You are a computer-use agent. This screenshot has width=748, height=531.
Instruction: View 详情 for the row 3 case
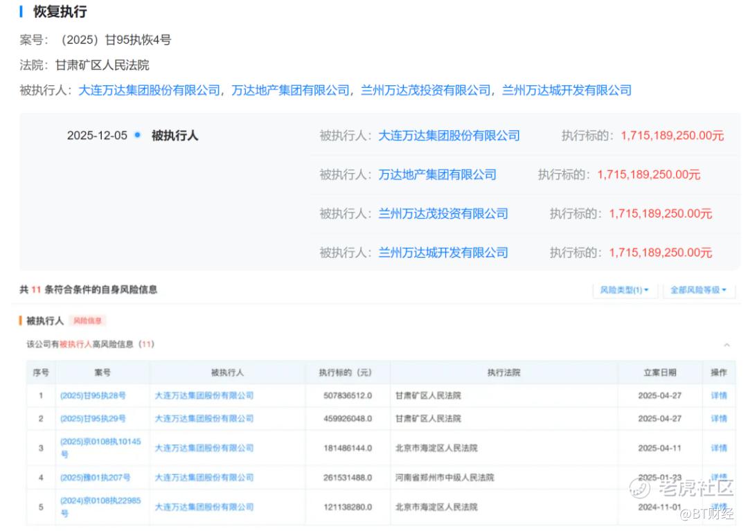coord(719,448)
